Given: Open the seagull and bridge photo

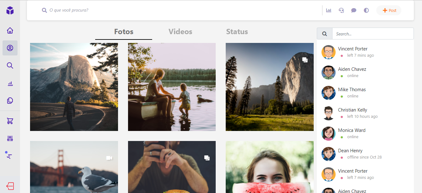Looking at the screenshot, I should coord(74,167).
